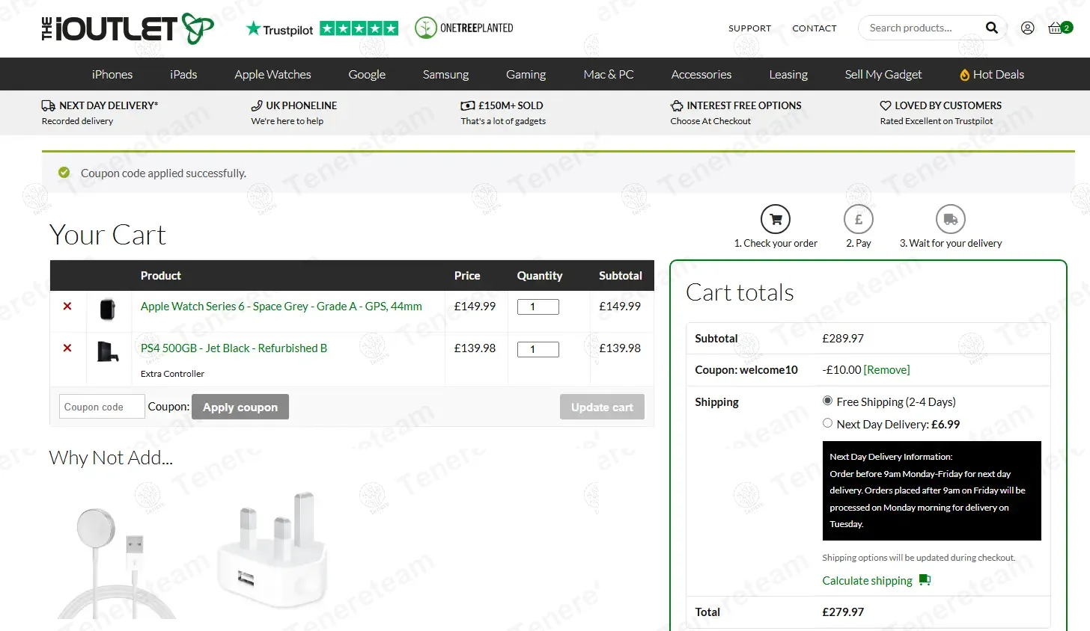Remove Apple Watch Series 6 with red X
Image resolution: width=1090 pixels, height=631 pixels.
[67, 306]
